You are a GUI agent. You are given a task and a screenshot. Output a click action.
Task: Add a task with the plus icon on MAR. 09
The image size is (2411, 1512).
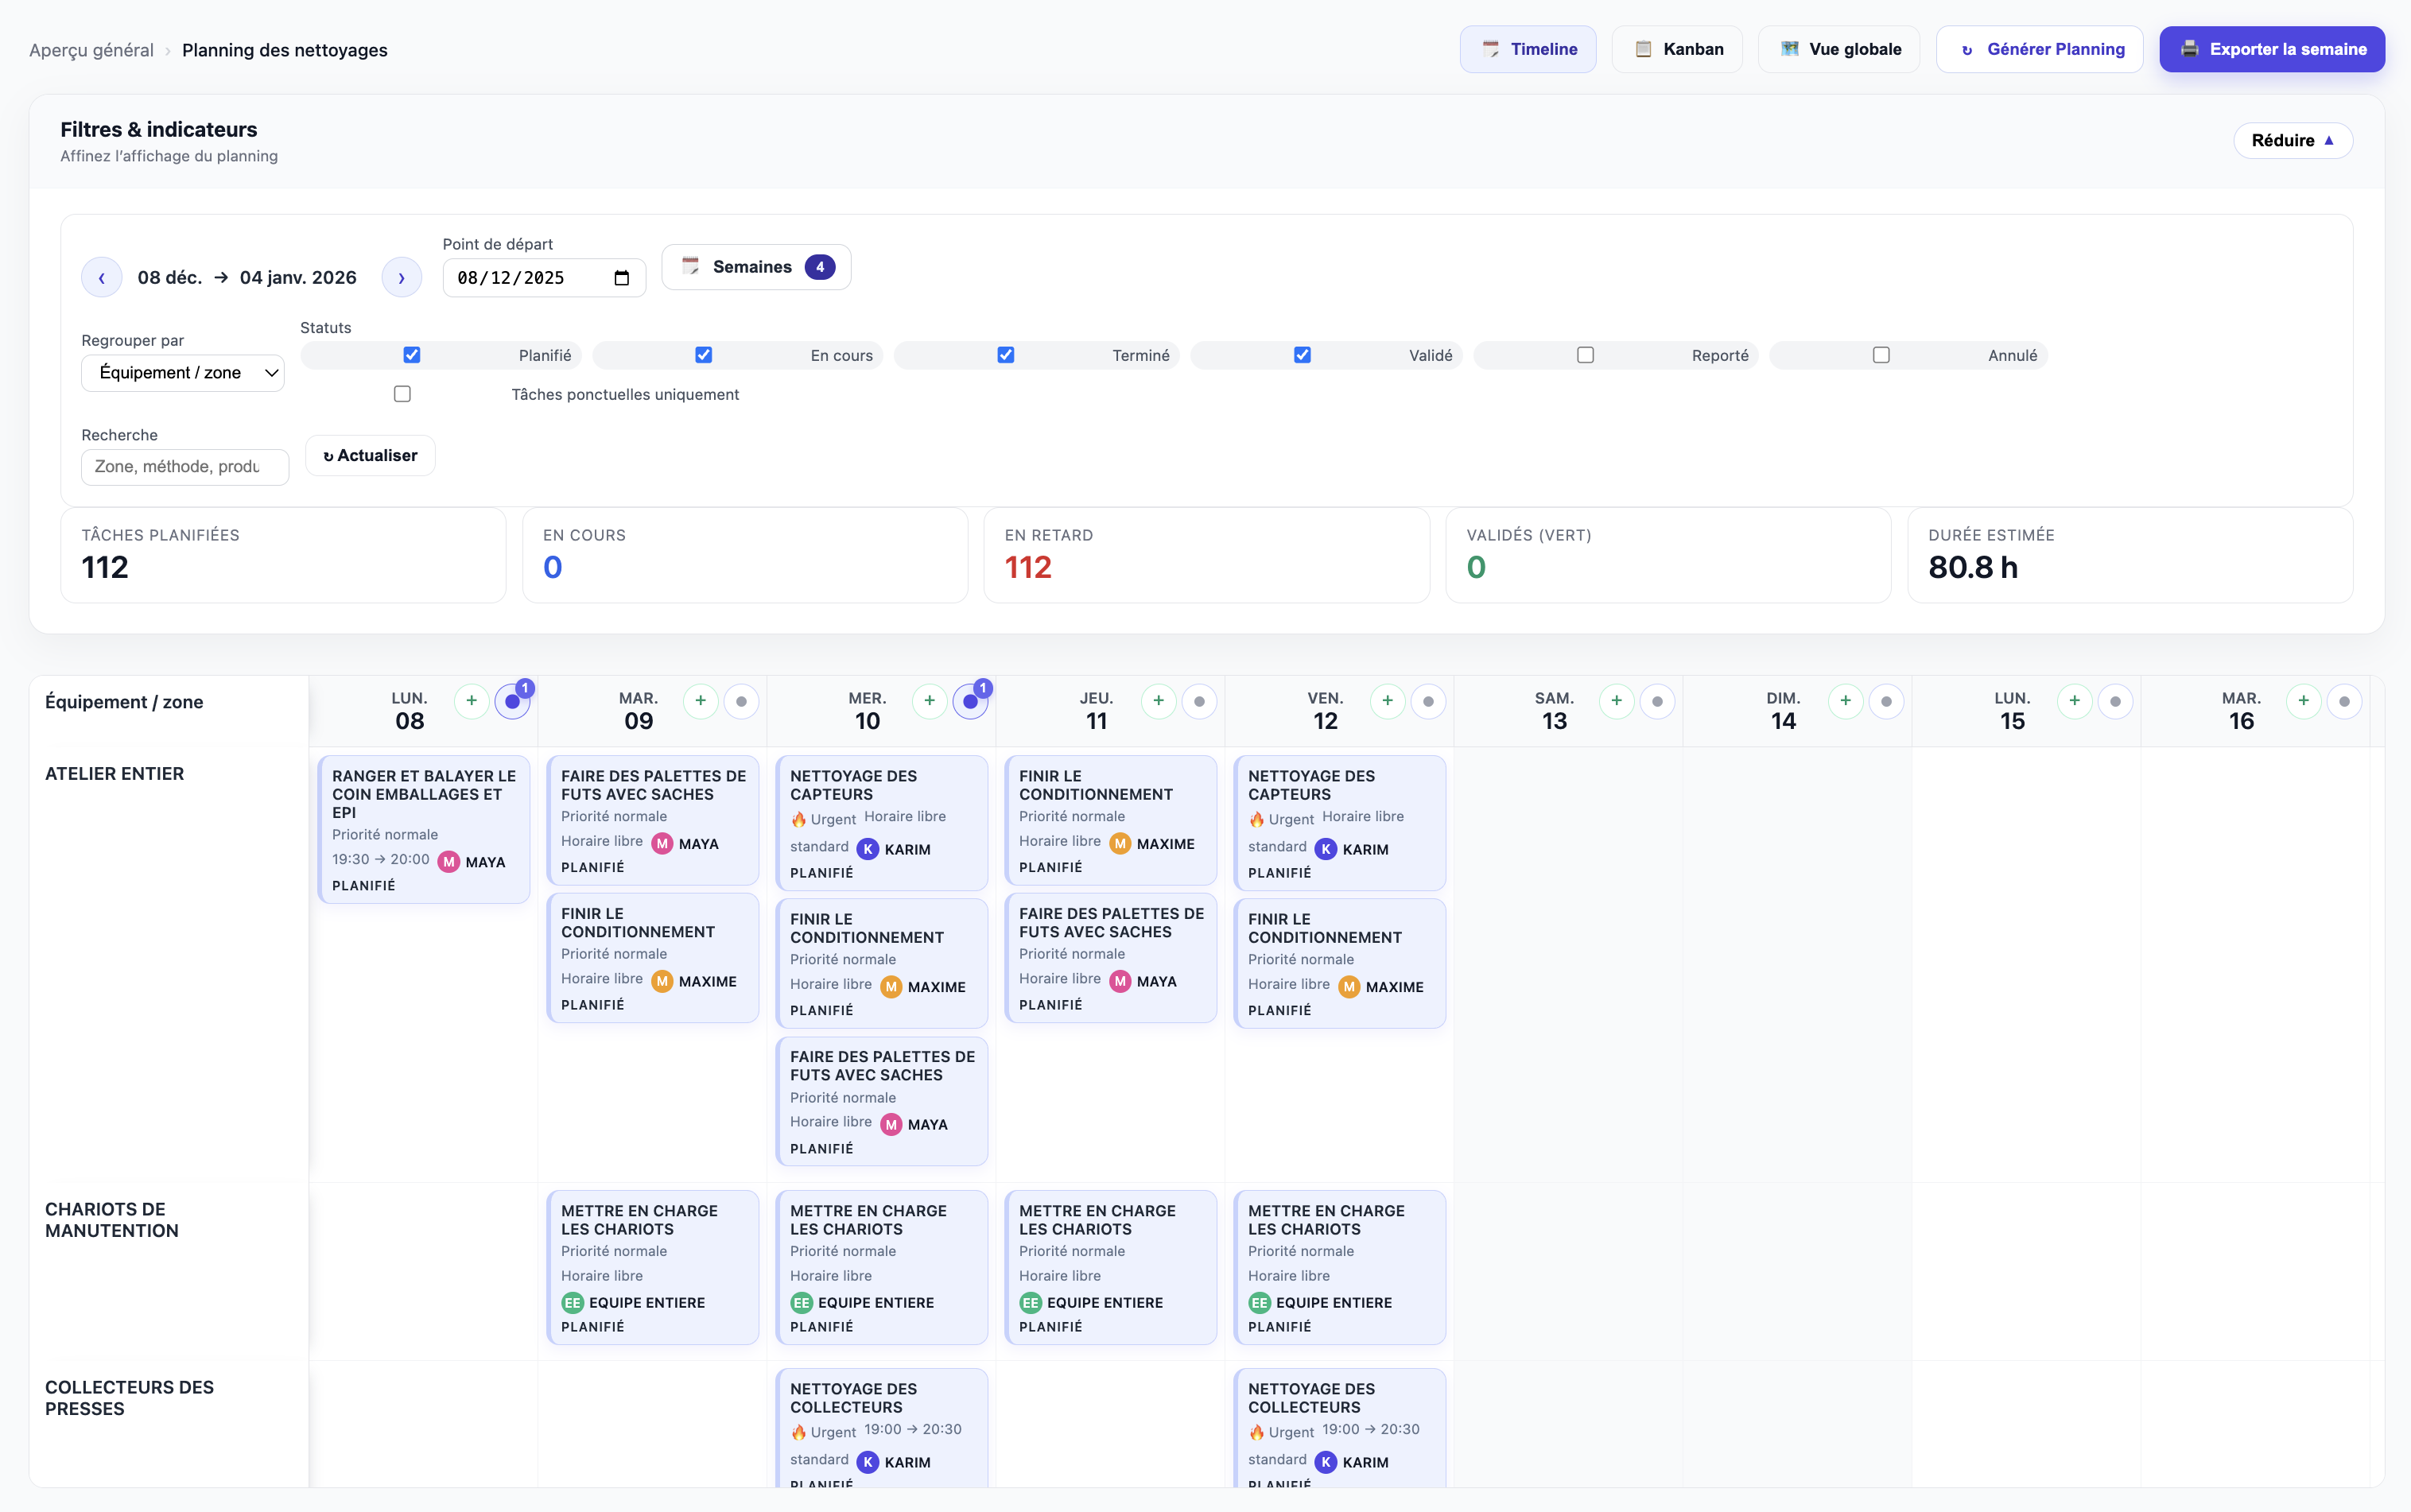701,702
